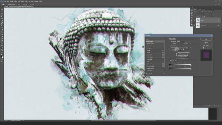Click Cancel in the Layer Style dialog
The width and height of the screenshot is (222, 125).
206,42
